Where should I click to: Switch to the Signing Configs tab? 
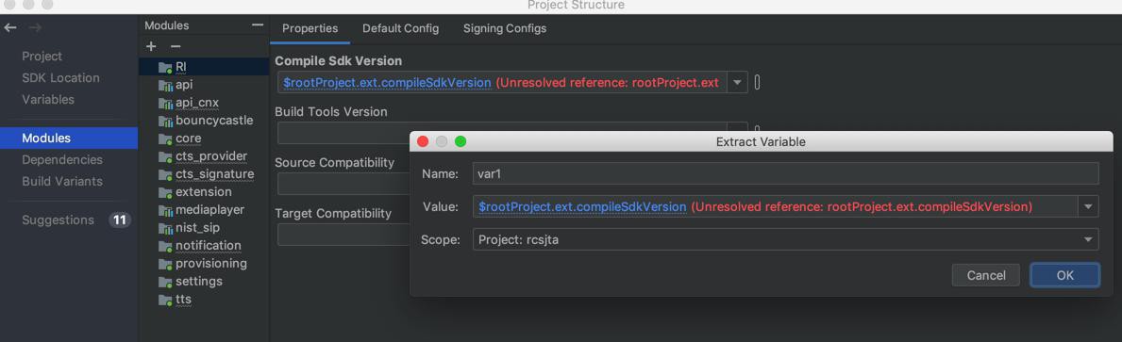[505, 28]
